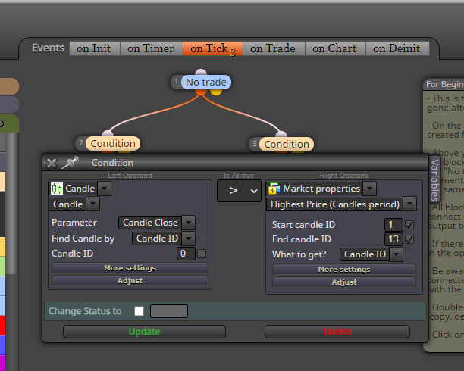Toggle checkbox next to What to get
The width and height of the screenshot is (464, 371).
(x=409, y=254)
